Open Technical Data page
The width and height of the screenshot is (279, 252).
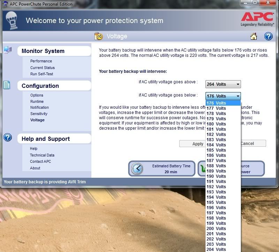click(x=42, y=155)
